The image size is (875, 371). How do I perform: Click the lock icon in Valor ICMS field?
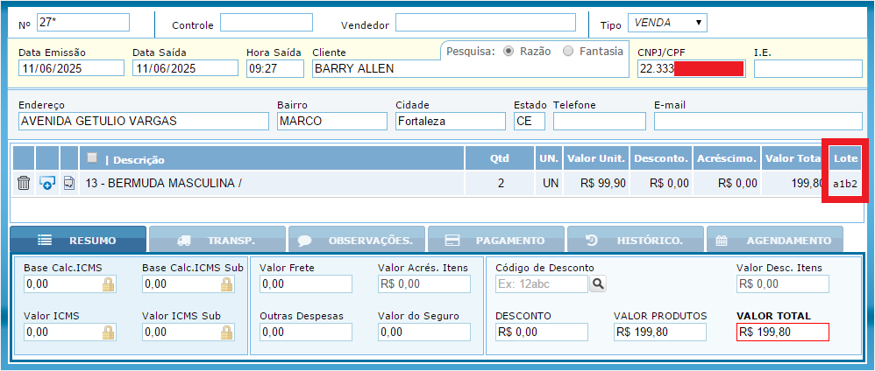click(x=108, y=332)
